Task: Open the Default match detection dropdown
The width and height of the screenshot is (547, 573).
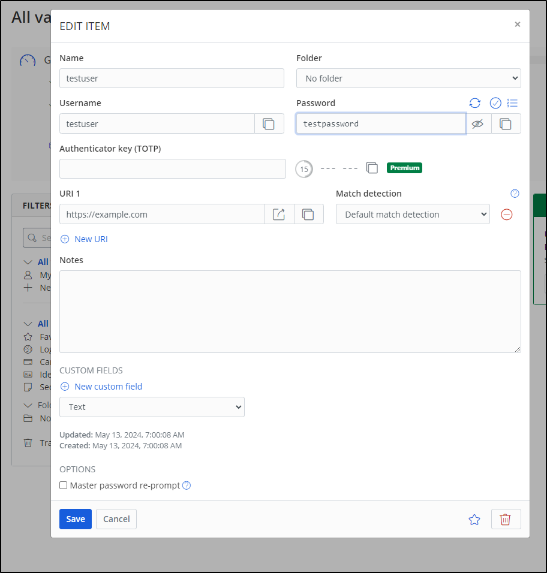Action: click(413, 214)
